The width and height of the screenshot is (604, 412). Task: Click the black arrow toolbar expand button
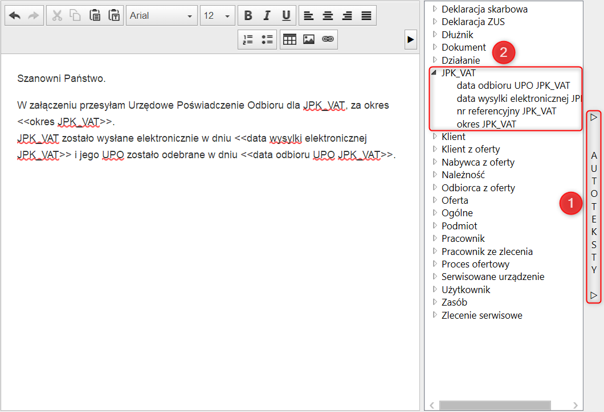pos(410,39)
